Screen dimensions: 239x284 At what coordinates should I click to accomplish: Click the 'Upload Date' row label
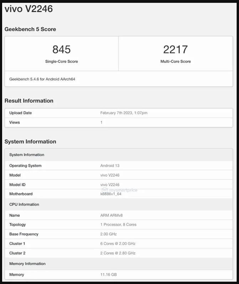21,113
